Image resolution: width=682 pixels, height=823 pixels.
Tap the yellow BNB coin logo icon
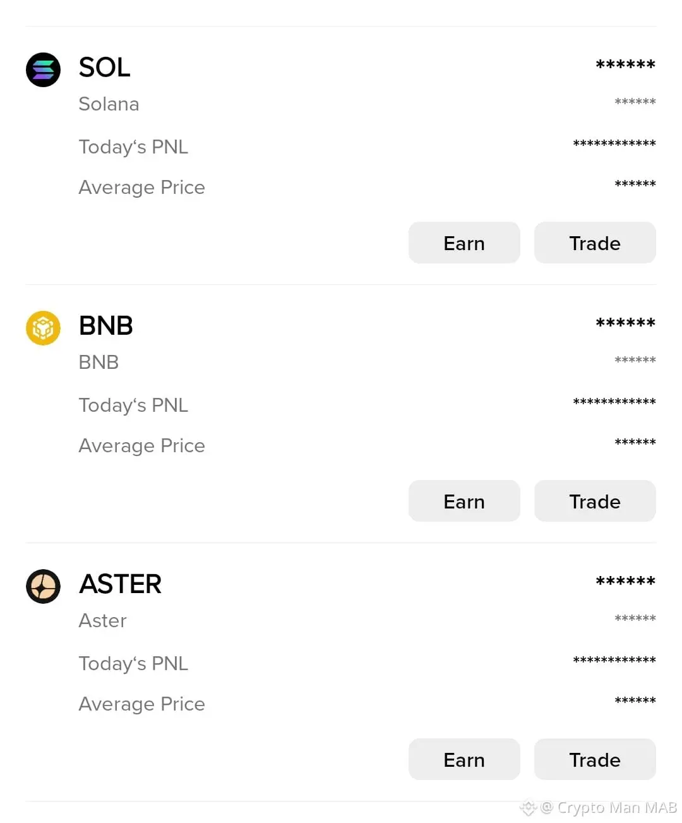click(43, 328)
